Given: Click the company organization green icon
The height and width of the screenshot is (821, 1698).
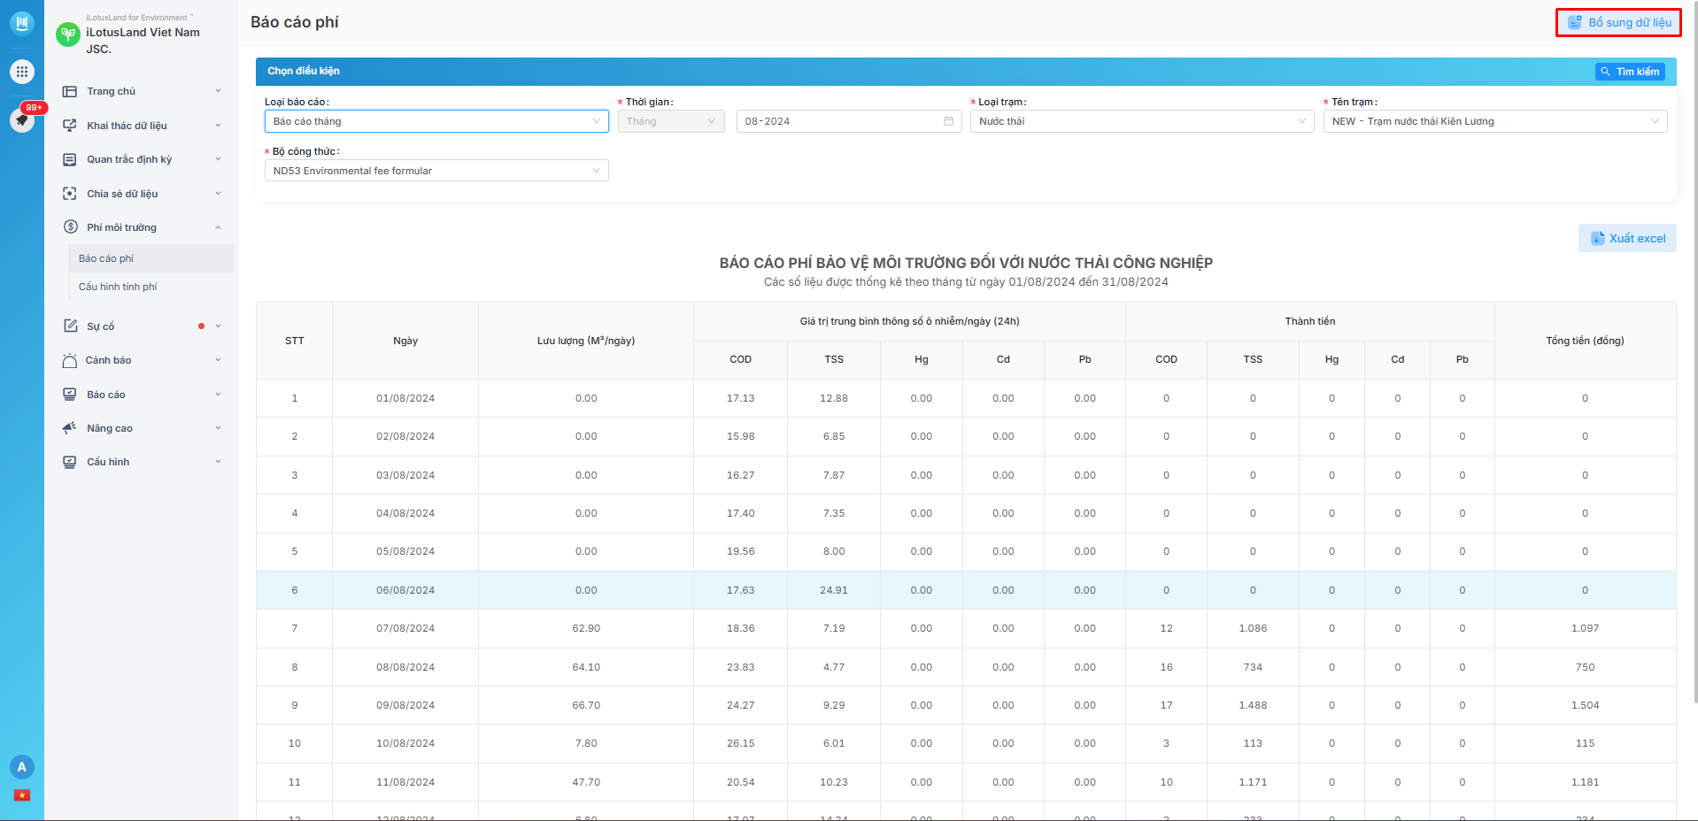Looking at the screenshot, I should pos(68,35).
